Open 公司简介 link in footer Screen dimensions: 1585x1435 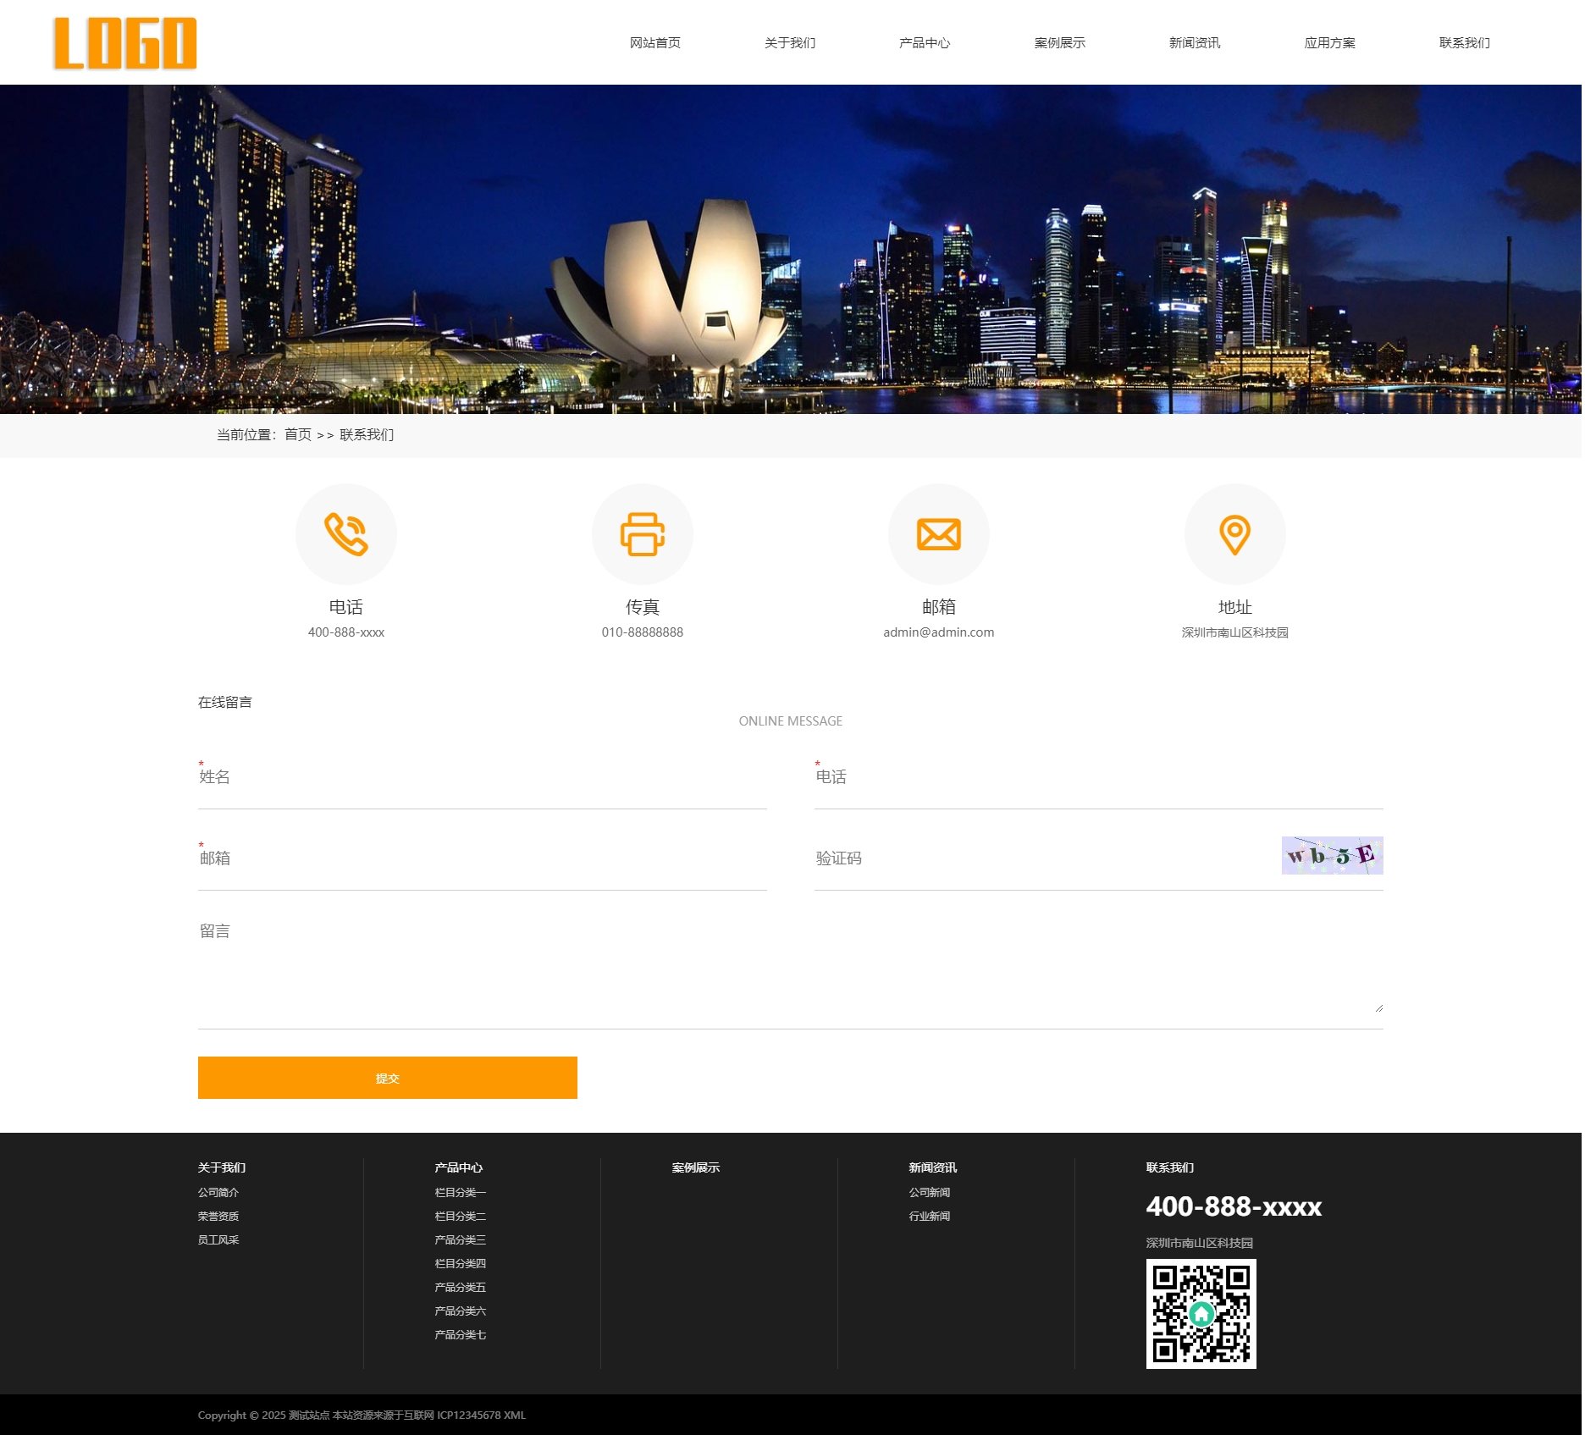218,1192
